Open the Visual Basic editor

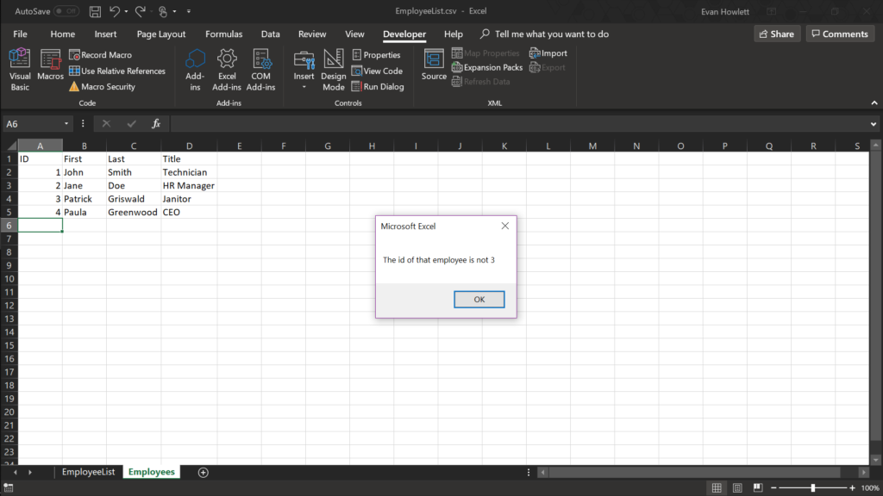[x=20, y=70]
